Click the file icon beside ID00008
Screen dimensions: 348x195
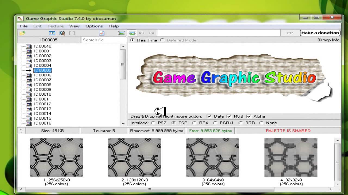click(x=29, y=85)
